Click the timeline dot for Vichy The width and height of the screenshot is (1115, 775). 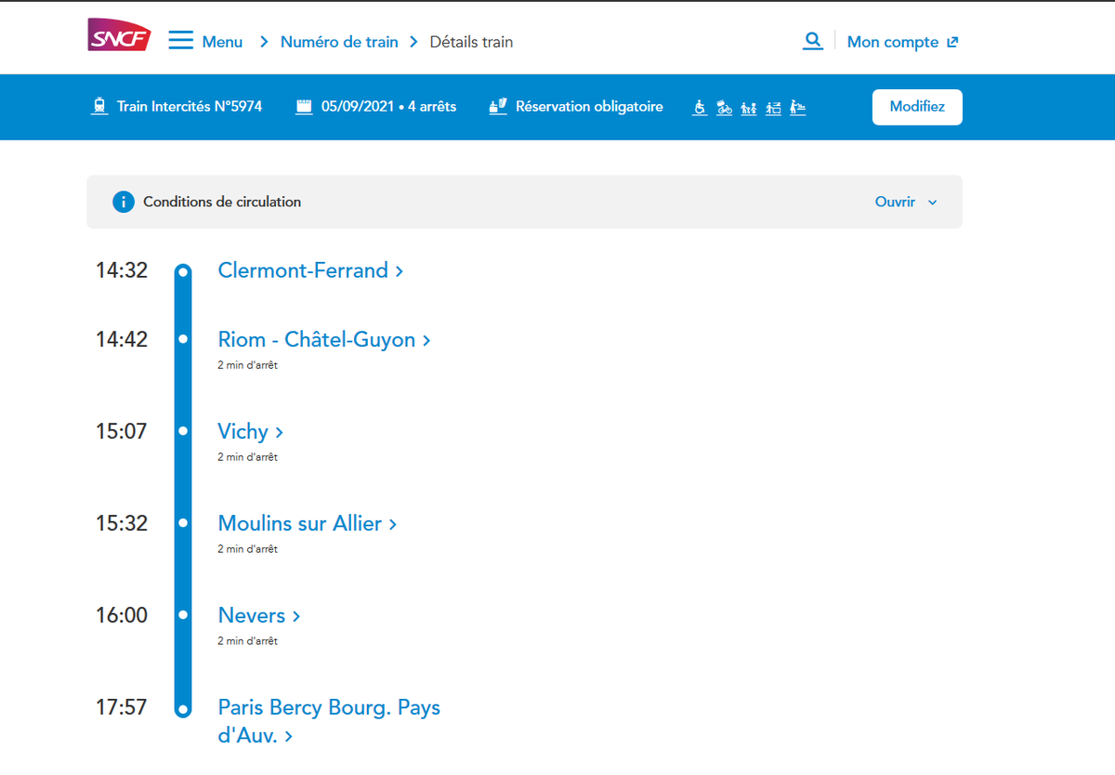coord(183,431)
